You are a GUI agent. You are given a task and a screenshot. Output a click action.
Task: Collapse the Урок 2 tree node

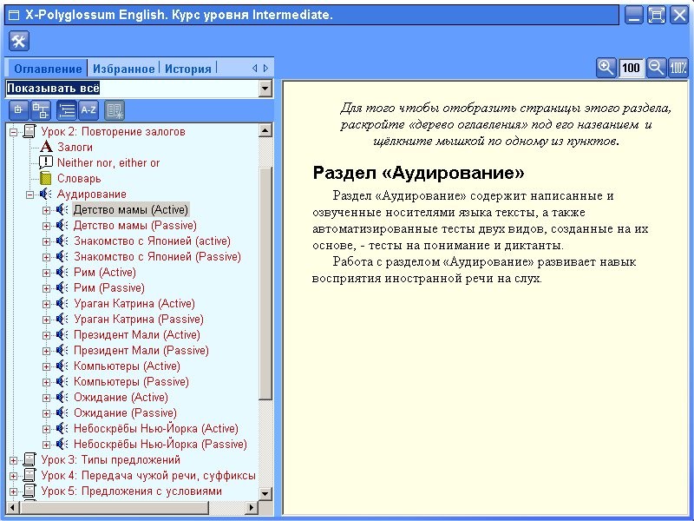click(x=14, y=132)
